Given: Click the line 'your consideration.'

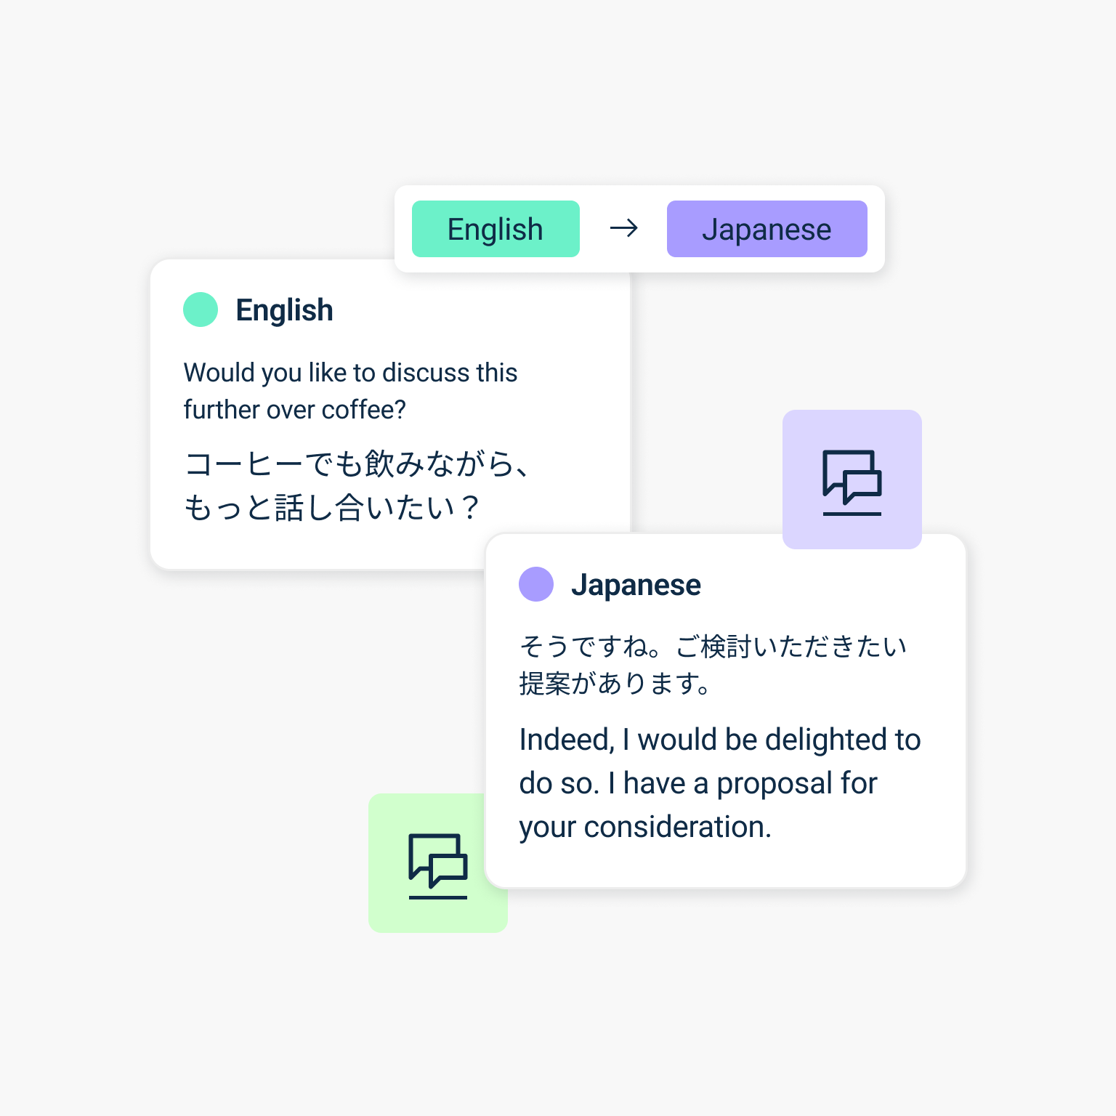Looking at the screenshot, I should pyautogui.click(x=645, y=827).
